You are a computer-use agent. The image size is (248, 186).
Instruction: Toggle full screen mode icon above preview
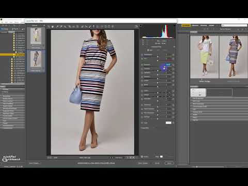(x=136, y=26)
